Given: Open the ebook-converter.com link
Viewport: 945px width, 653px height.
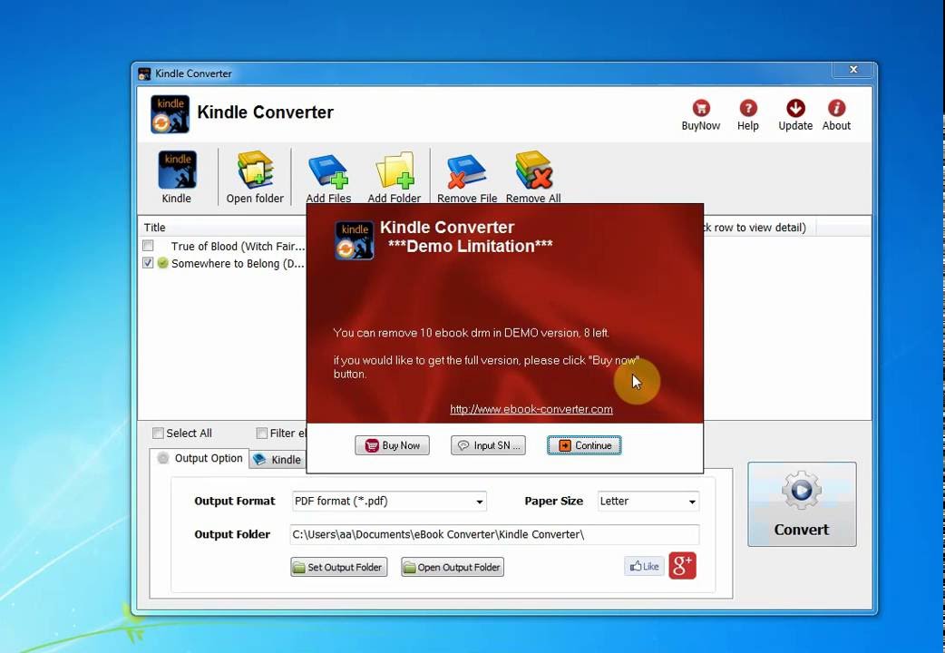Looking at the screenshot, I should pos(531,409).
